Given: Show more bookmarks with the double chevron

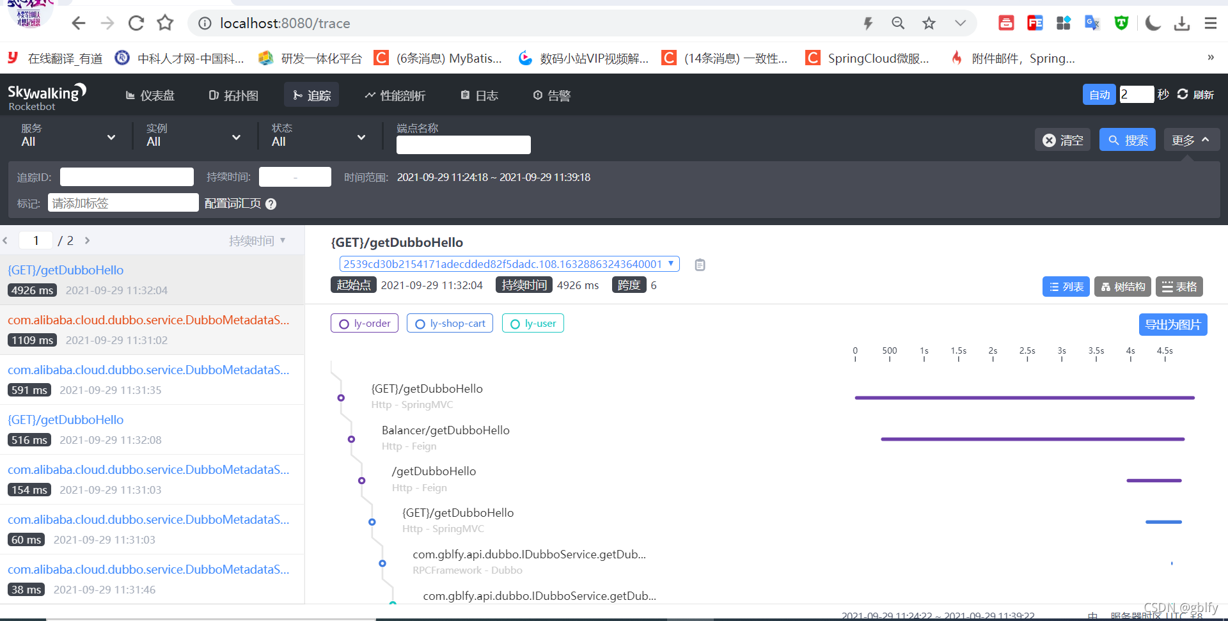Looking at the screenshot, I should tap(1211, 58).
